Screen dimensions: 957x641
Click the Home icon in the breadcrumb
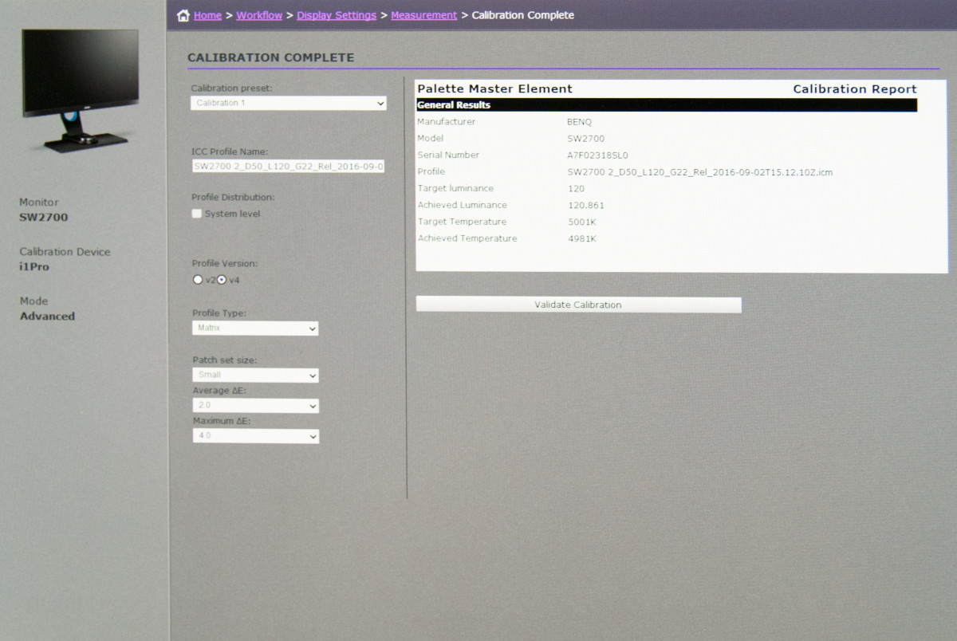(183, 15)
